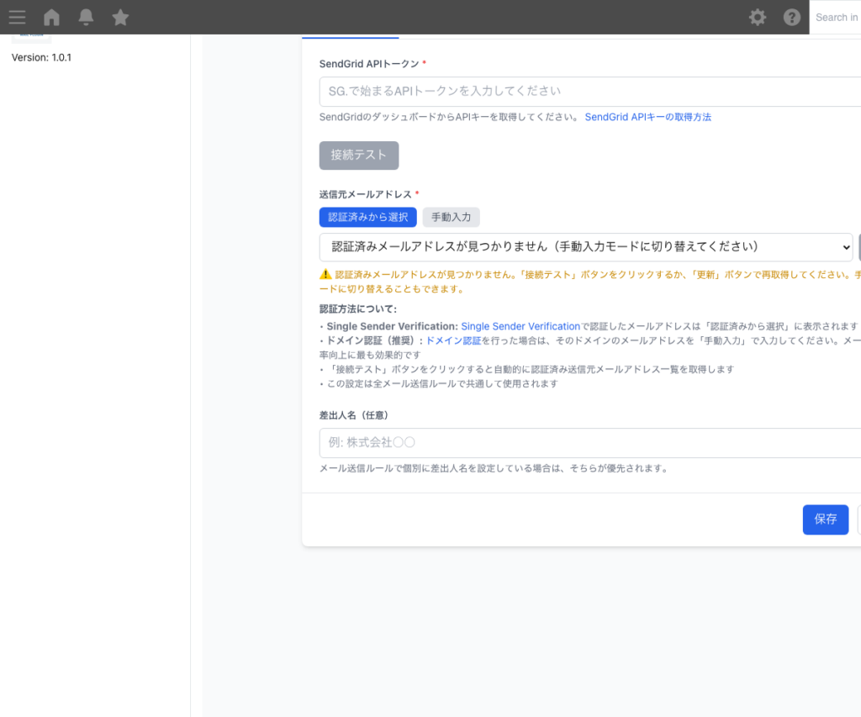Screen dimensions: 861x717
Task: Click the SendGrid APIトークン input field
Action: (x=547, y=92)
